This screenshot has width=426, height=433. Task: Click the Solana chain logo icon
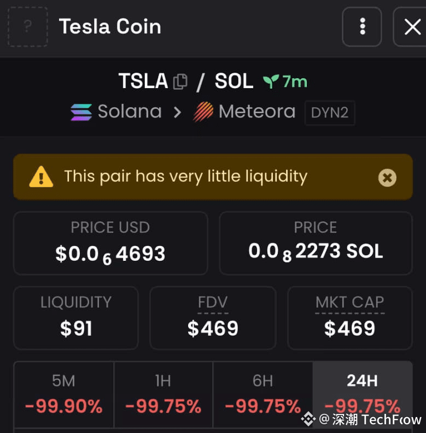pyautogui.click(x=81, y=112)
